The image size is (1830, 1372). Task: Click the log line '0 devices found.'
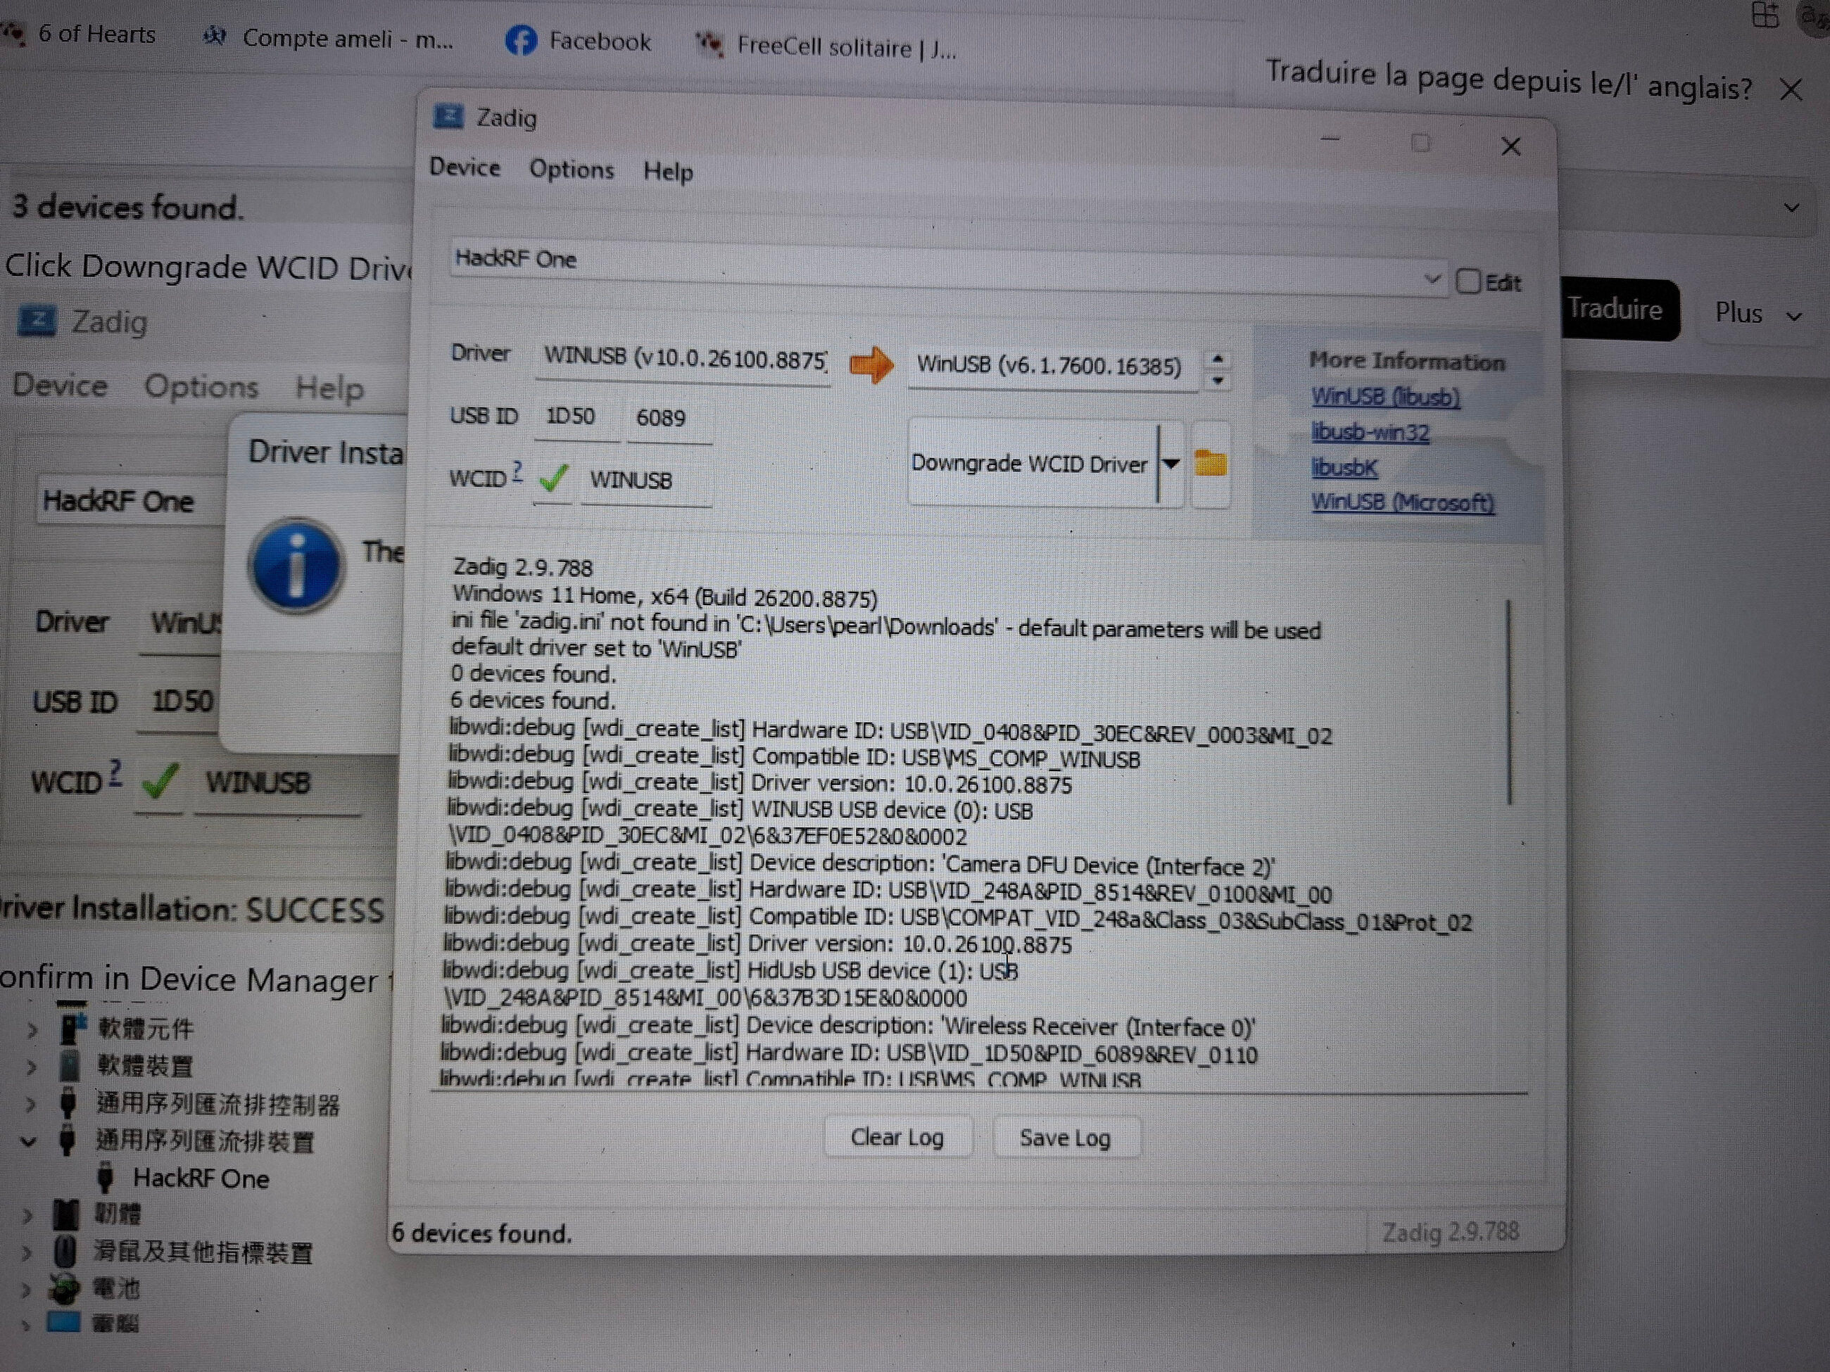coord(534,674)
